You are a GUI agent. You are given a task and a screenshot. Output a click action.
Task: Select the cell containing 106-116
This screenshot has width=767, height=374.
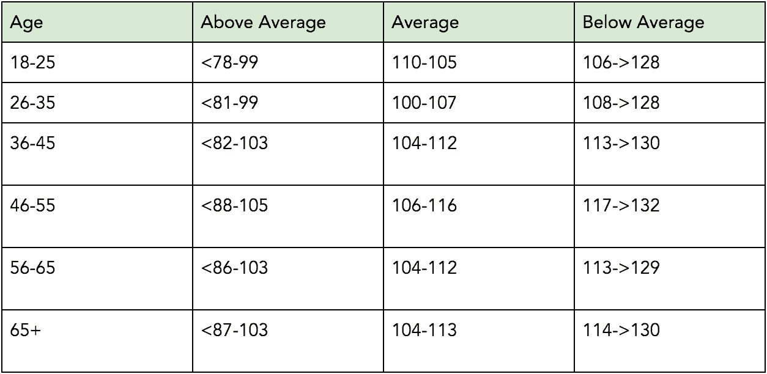pyautogui.click(x=478, y=215)
